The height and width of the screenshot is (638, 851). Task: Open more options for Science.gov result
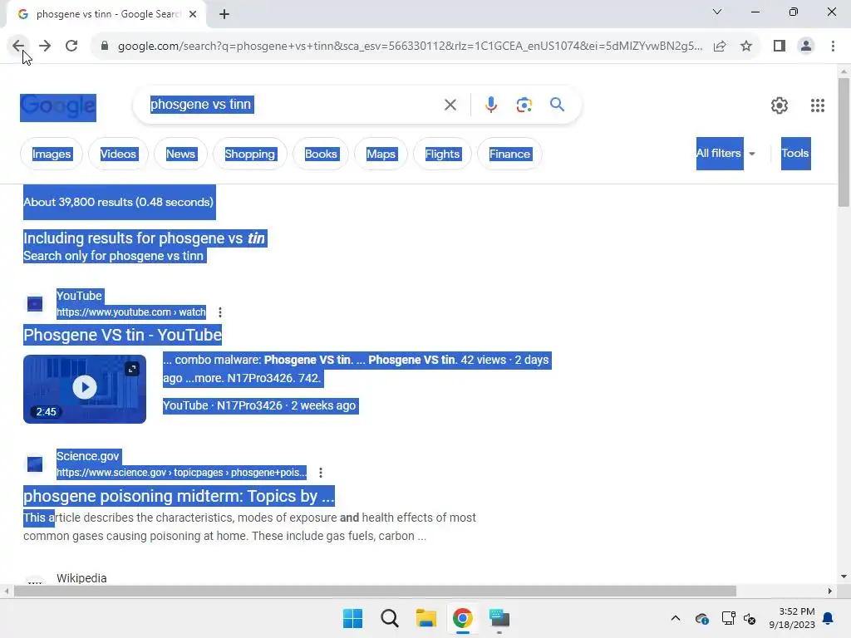pyautogui.click(x=321, y=473)
